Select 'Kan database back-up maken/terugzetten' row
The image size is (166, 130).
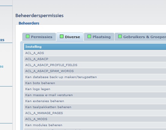pyautogui.click(x=95, y=77)
